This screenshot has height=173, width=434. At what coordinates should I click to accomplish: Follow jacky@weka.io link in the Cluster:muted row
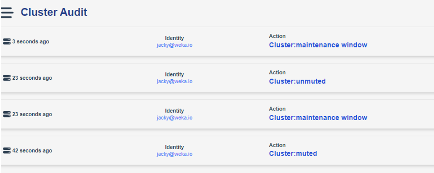point(174,154)
